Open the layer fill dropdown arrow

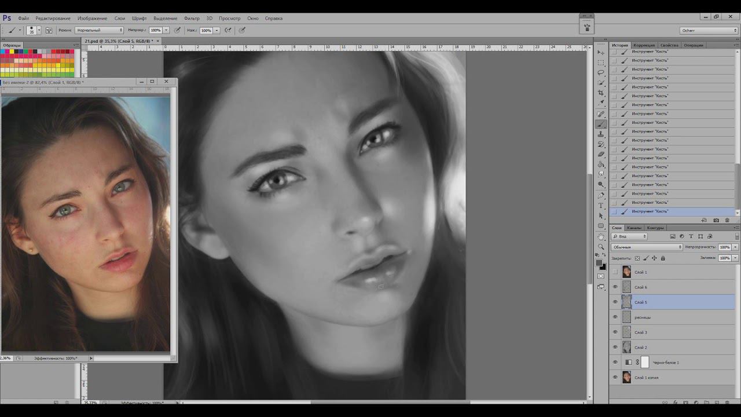pos(735,258)
